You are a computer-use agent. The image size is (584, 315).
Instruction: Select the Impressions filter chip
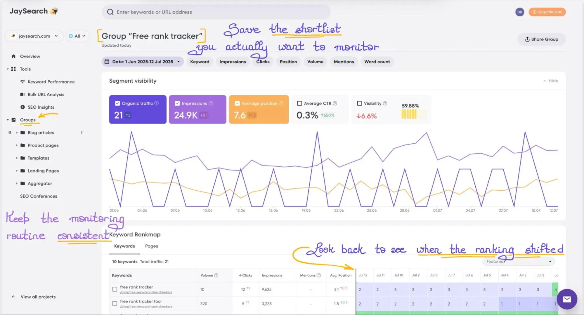[x=233, y=62]
